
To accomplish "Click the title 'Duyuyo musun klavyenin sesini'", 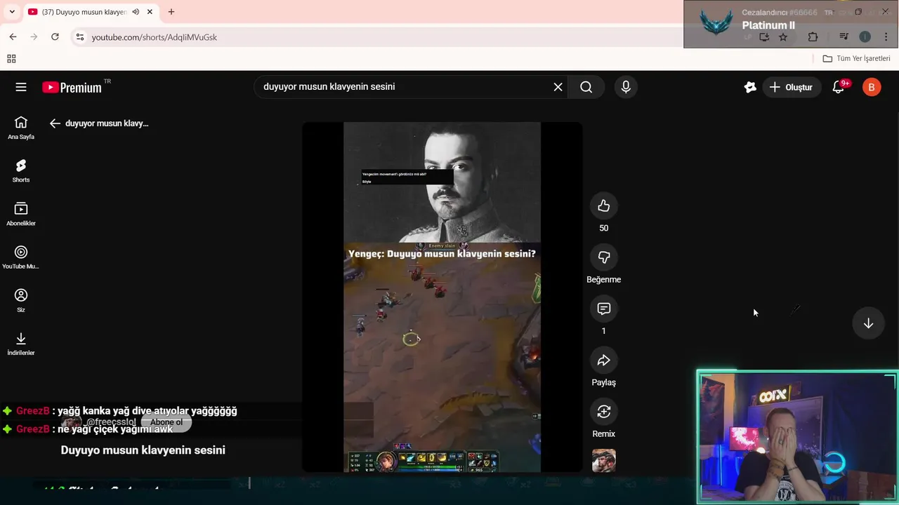I will [x=143, y=450].
